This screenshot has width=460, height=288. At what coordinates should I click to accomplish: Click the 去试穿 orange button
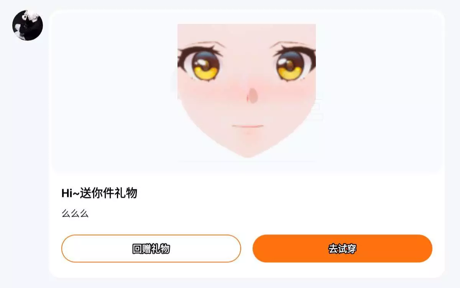coord(342,249)
